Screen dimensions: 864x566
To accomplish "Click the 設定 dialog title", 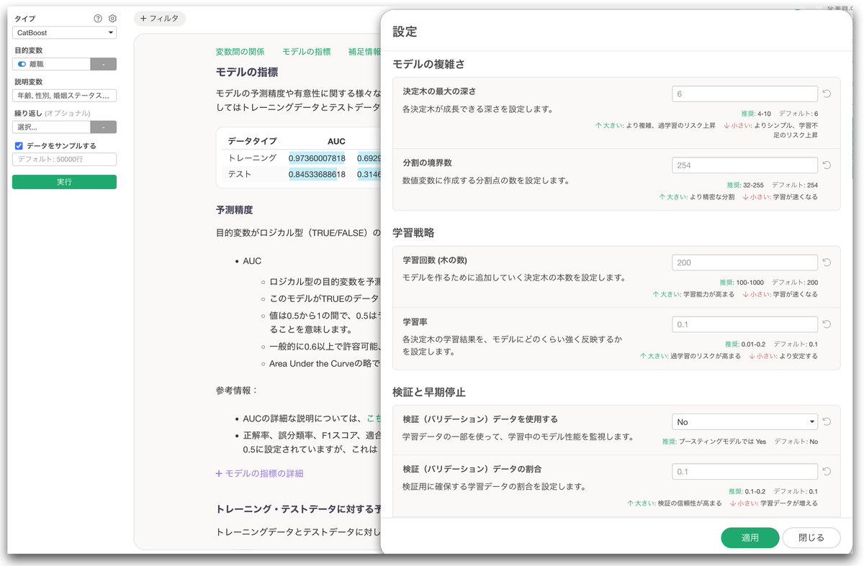I will pos(405,32).
